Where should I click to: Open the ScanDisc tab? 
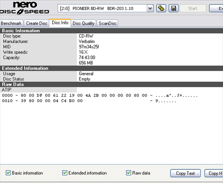107,23
